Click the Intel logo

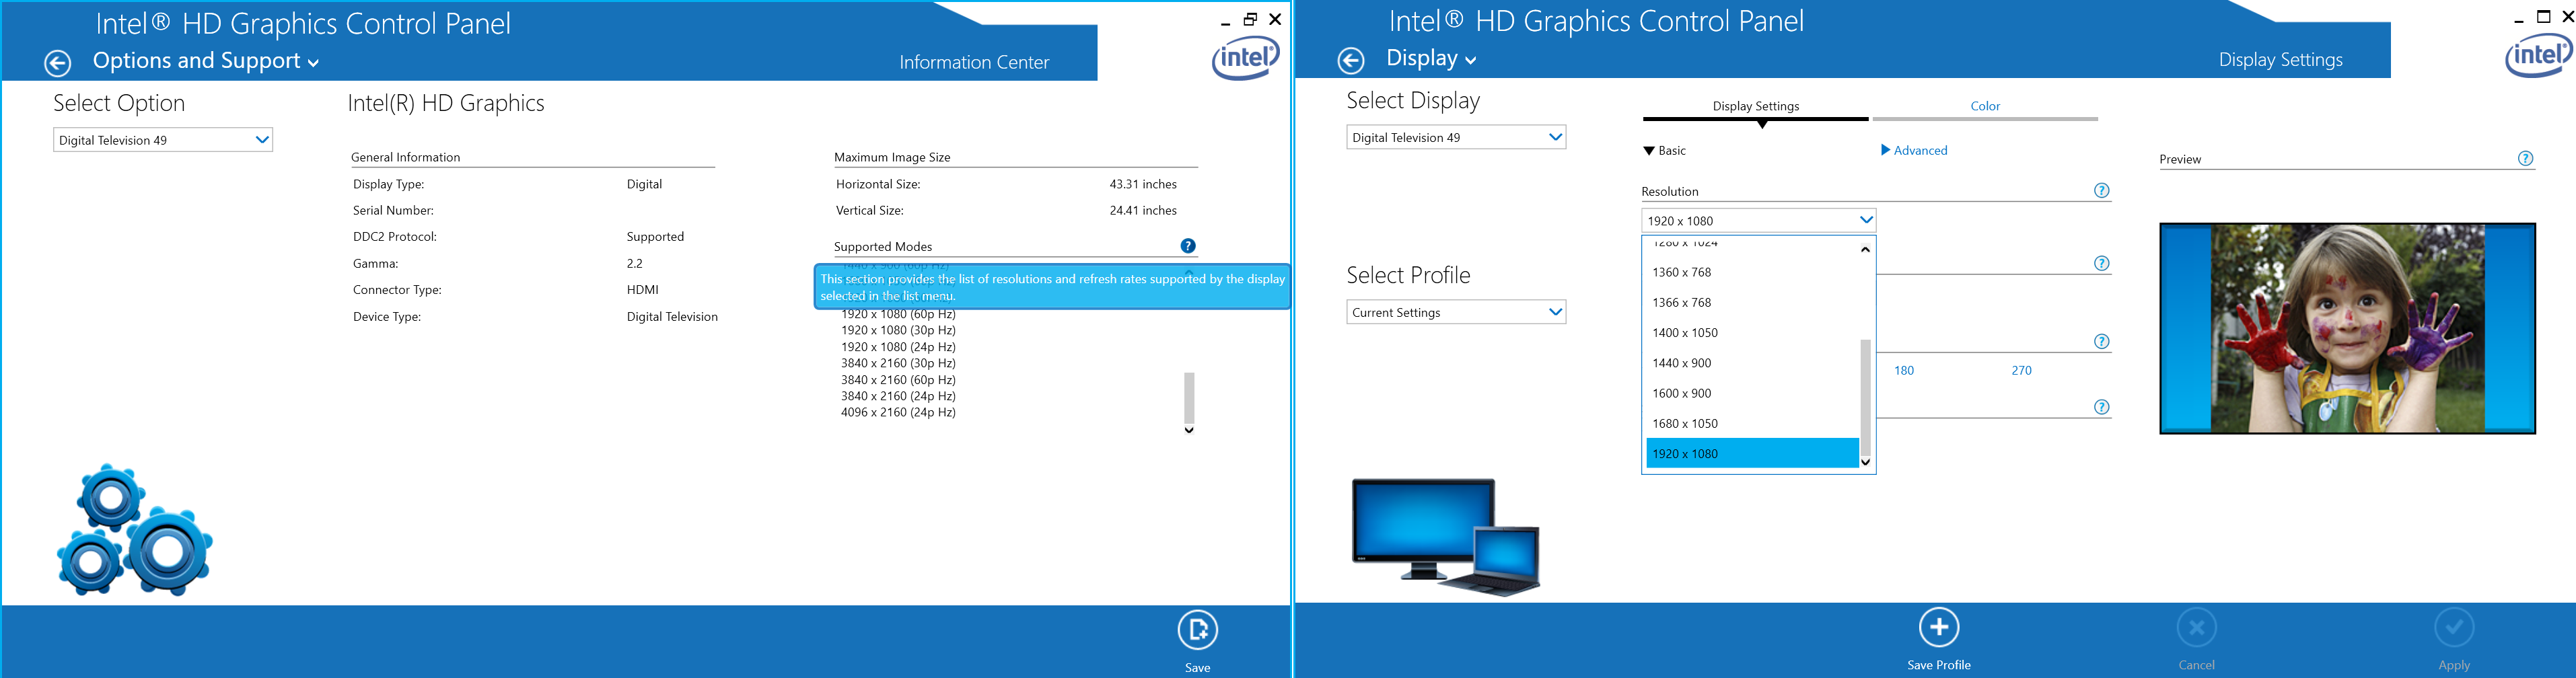(1246, 57)
